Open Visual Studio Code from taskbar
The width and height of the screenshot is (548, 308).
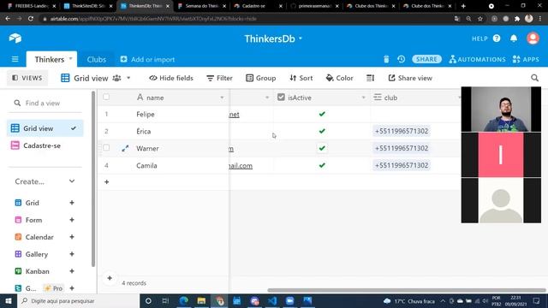pos(272,300)
